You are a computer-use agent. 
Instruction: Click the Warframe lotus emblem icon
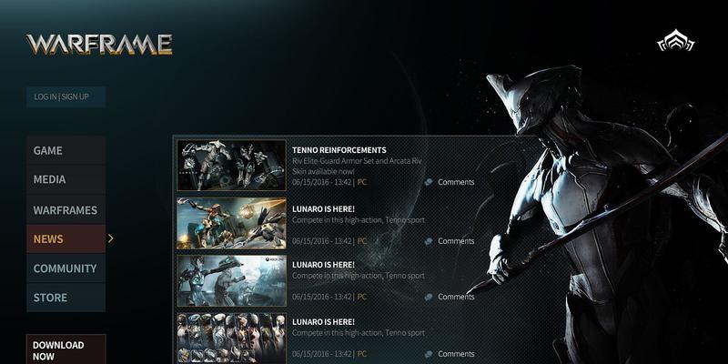[x=675, y=40]
